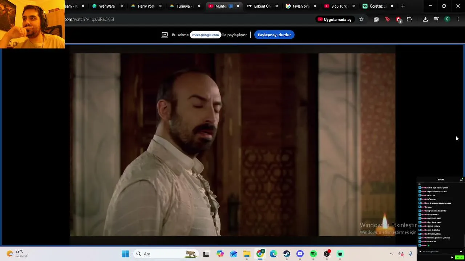Open the cloud sync icon in the system tray
Screen dimensions: 465x261
(x=401, y=254)
